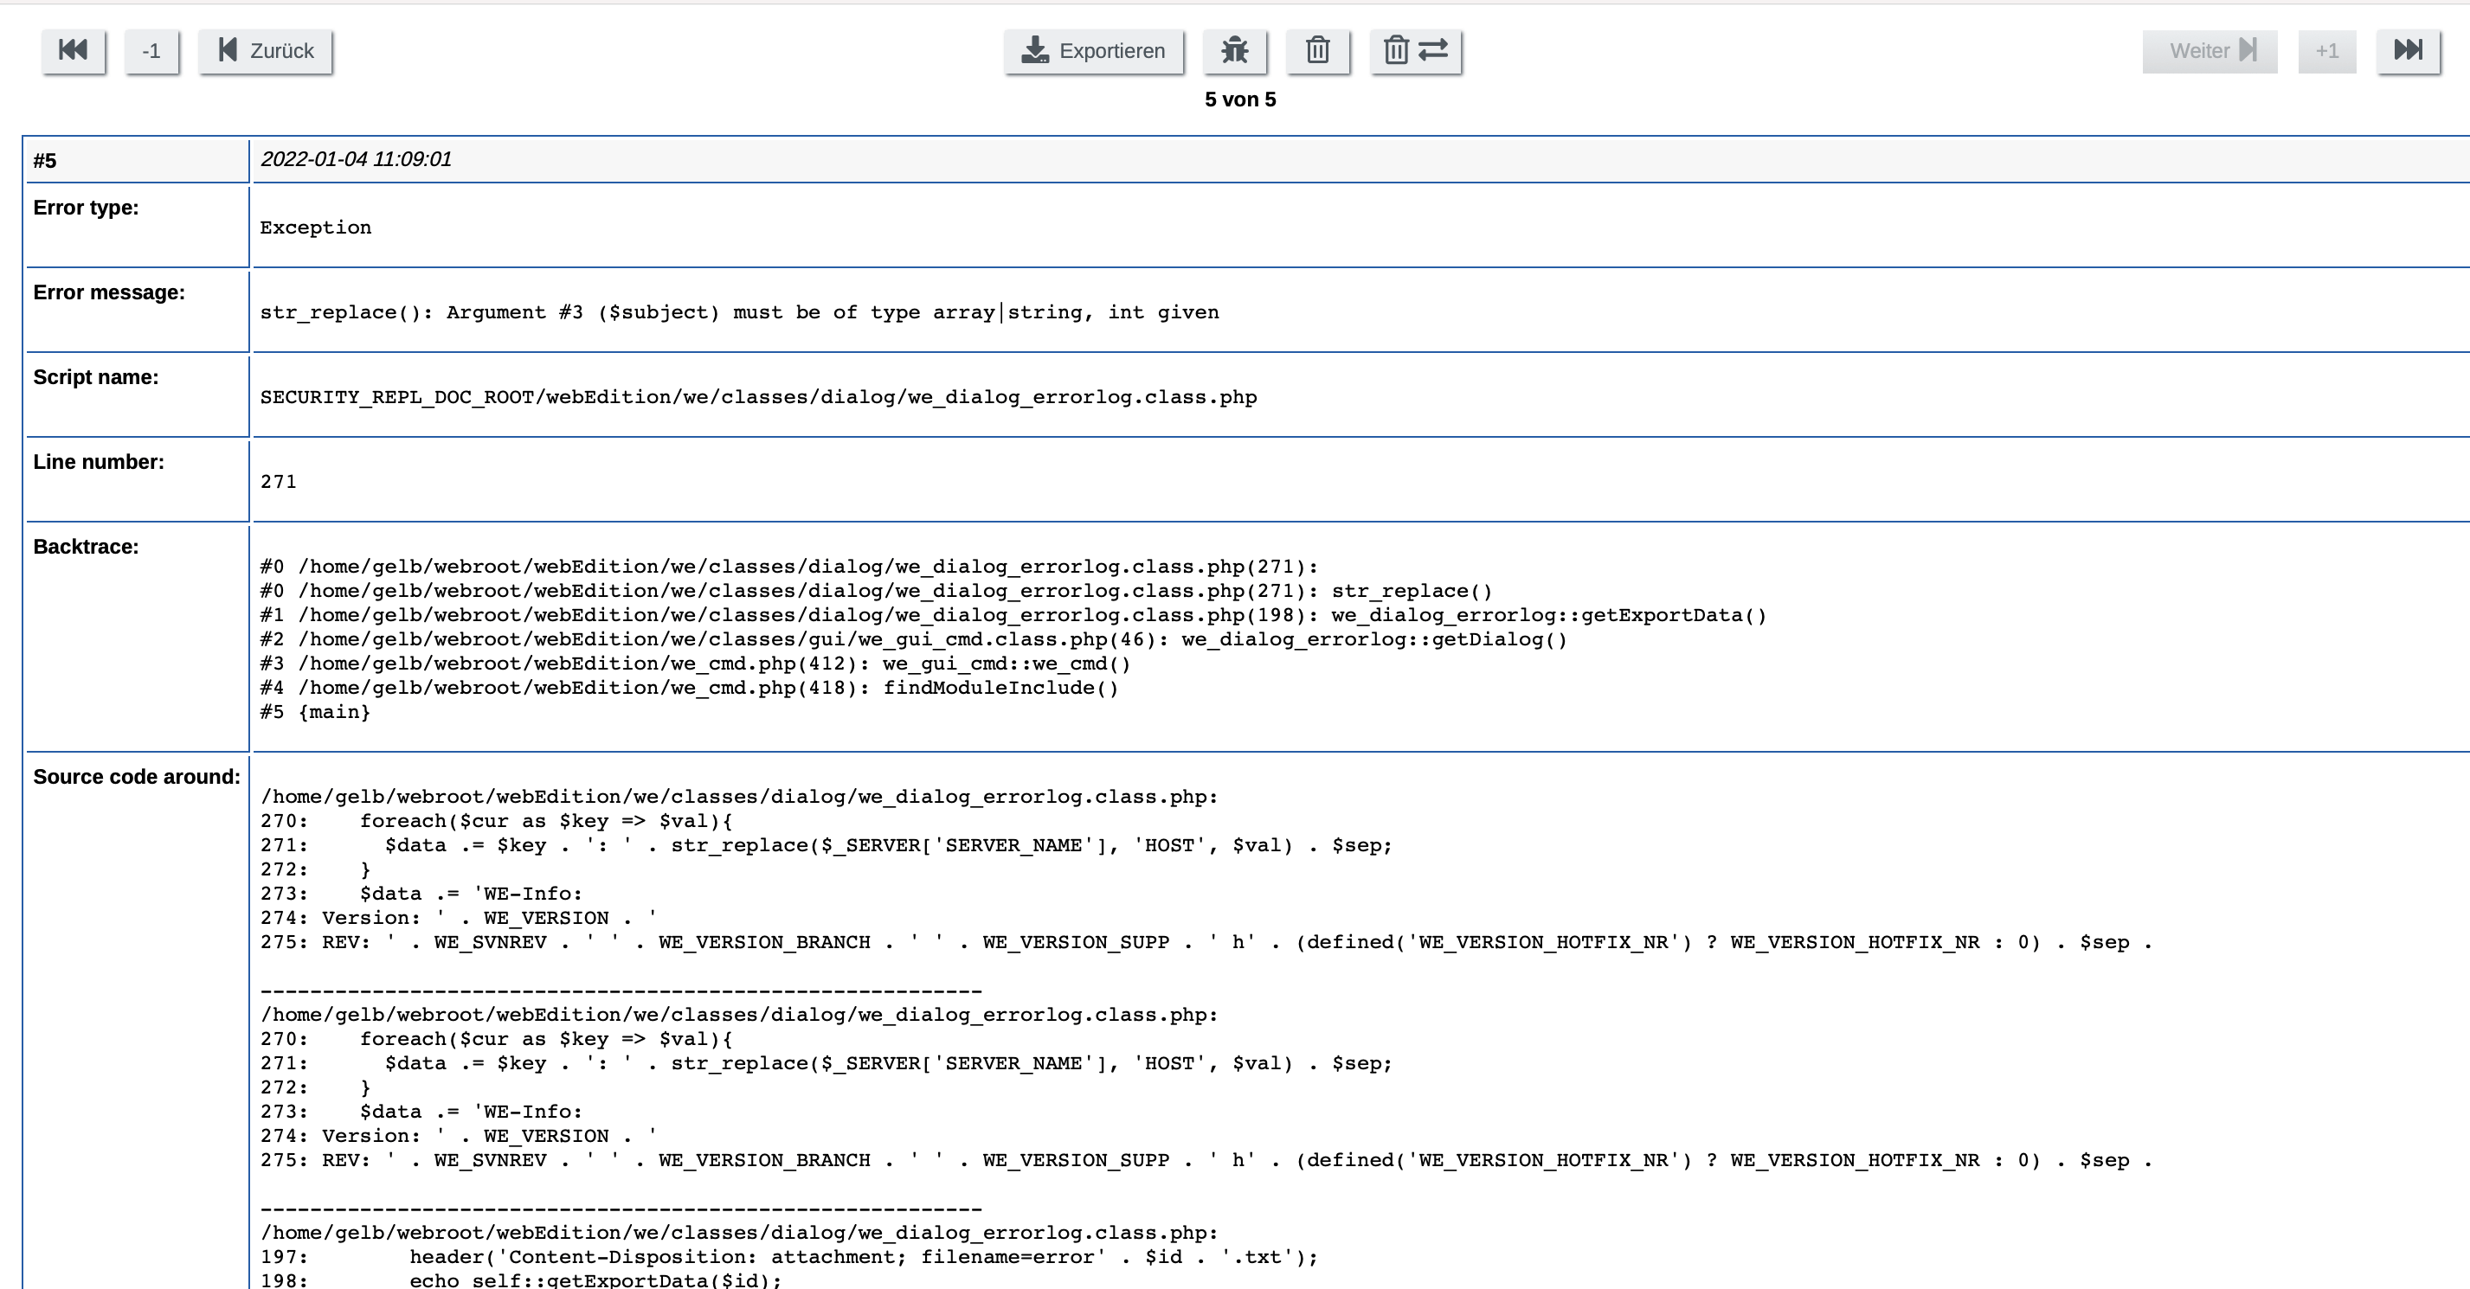The width and height of the screenshot is (2470, 1289).
Task: Click the 'Error type:' label
Action: pyautogui.click(x=87, y=208)
